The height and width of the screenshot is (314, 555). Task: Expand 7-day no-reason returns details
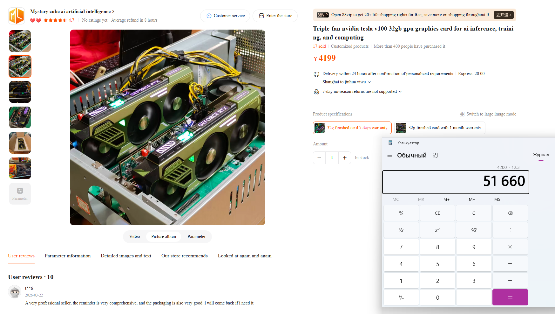pyautogui.click(x=362, y=92)
